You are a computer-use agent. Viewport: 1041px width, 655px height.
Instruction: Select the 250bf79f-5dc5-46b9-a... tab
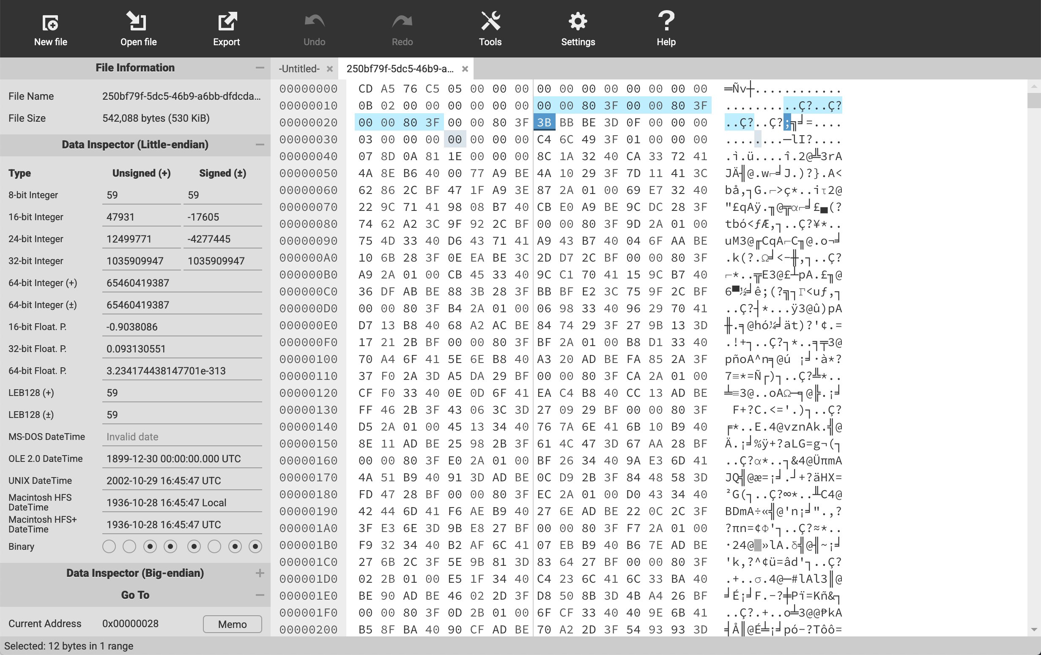coord(400,69)
